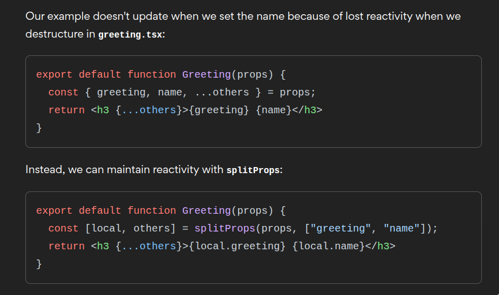Click the inline code splitProps in paragraph

[253, 170]
